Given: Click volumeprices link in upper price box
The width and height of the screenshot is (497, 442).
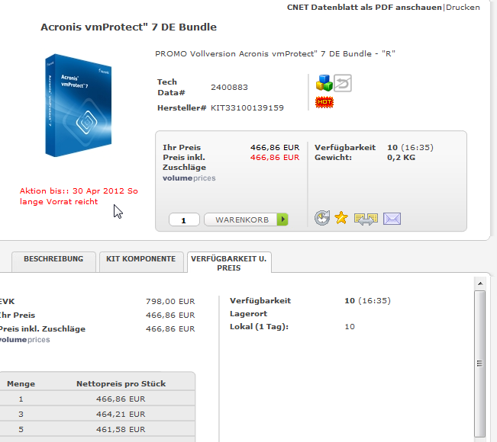Looking at the screenshot, I should click(189, 178).
